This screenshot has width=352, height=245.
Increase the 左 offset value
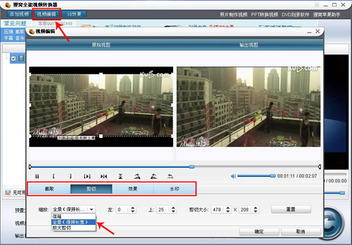coord(133,208)
